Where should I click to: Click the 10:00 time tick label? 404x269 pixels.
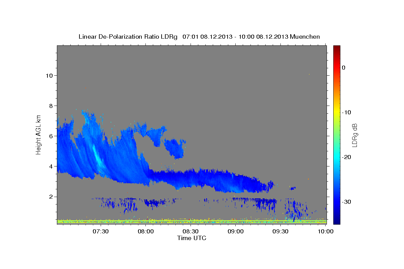click(326, 231)
